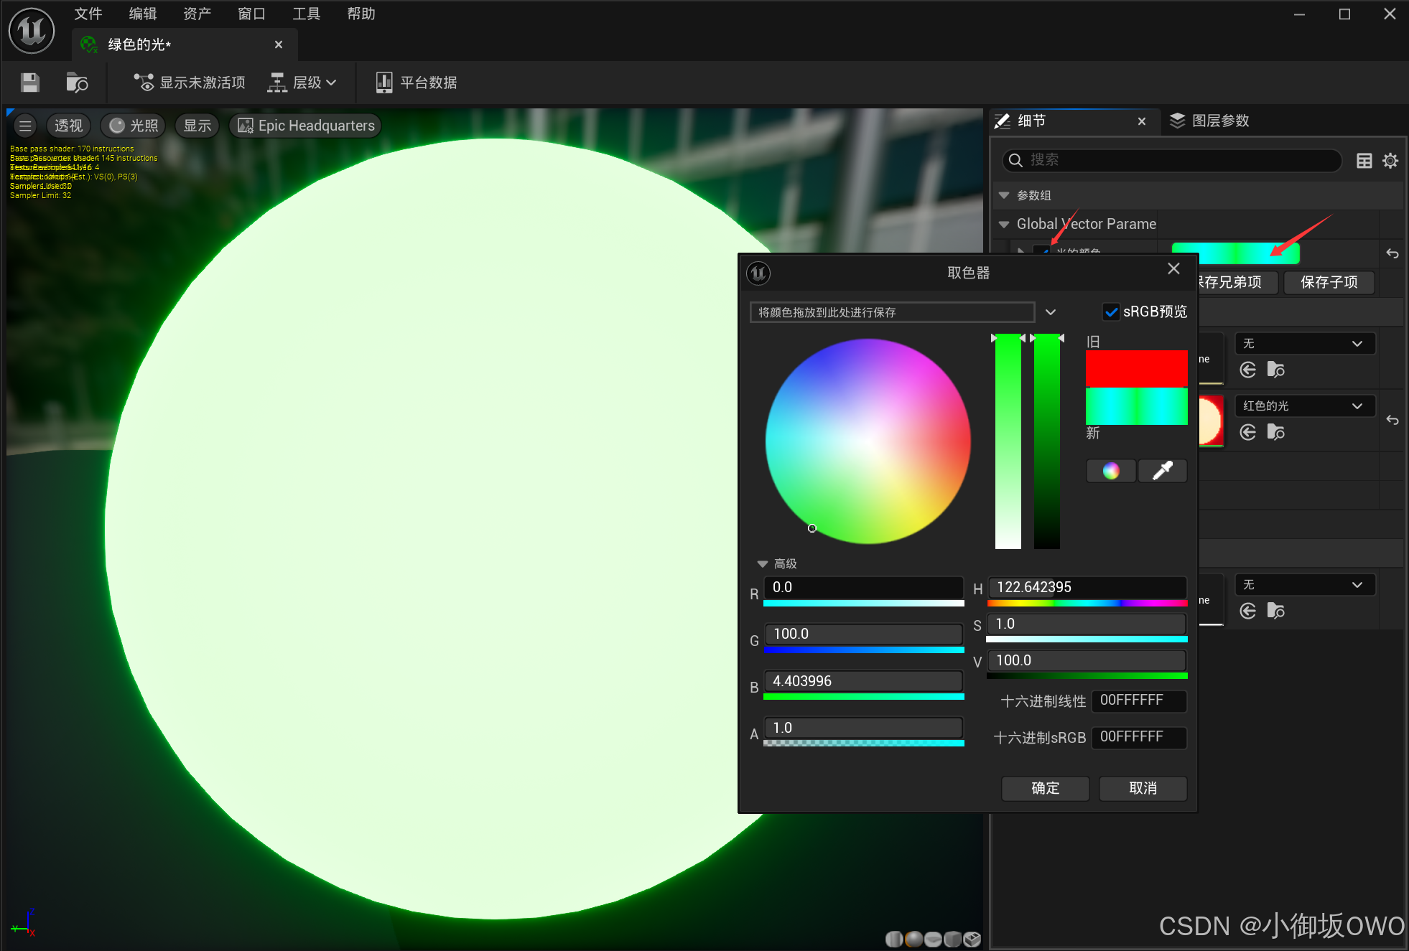Click the Hex sRGB input field
Screen dimensions: 1409x951
point(1138,737)
